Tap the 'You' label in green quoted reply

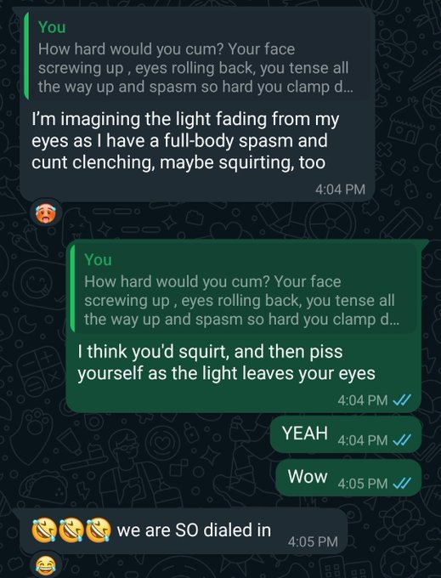pos(98,259)
